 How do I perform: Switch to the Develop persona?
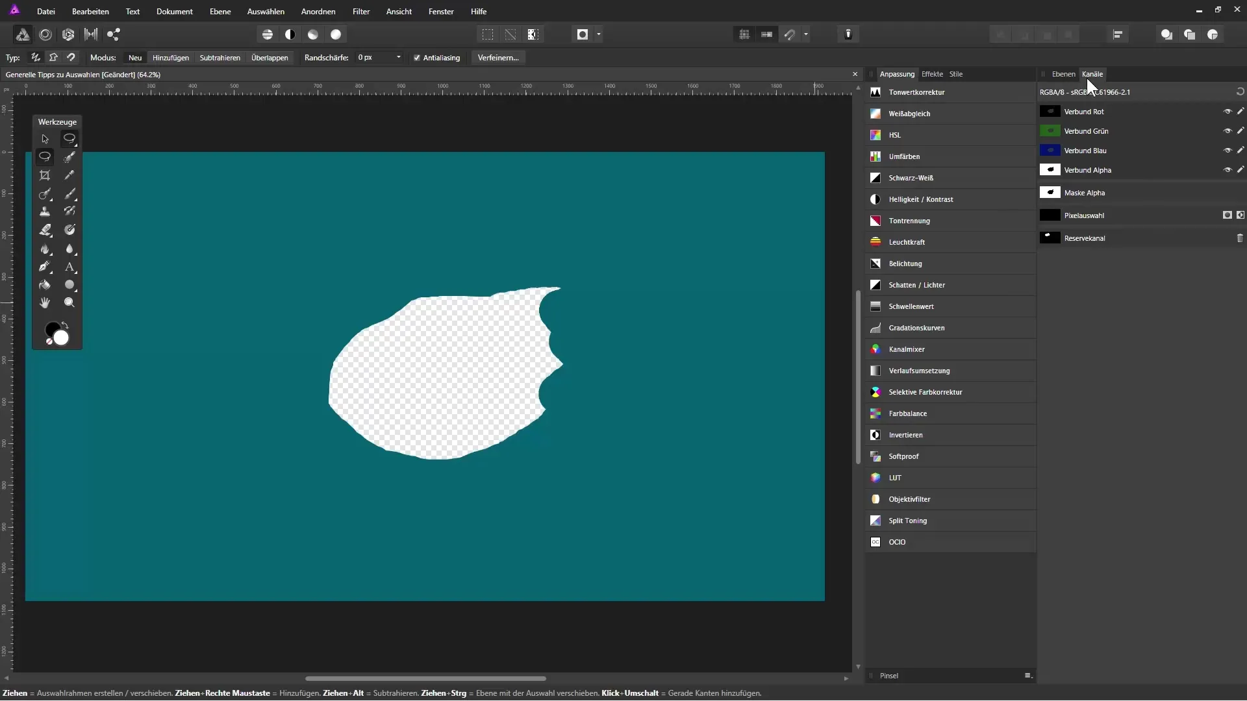68,34
